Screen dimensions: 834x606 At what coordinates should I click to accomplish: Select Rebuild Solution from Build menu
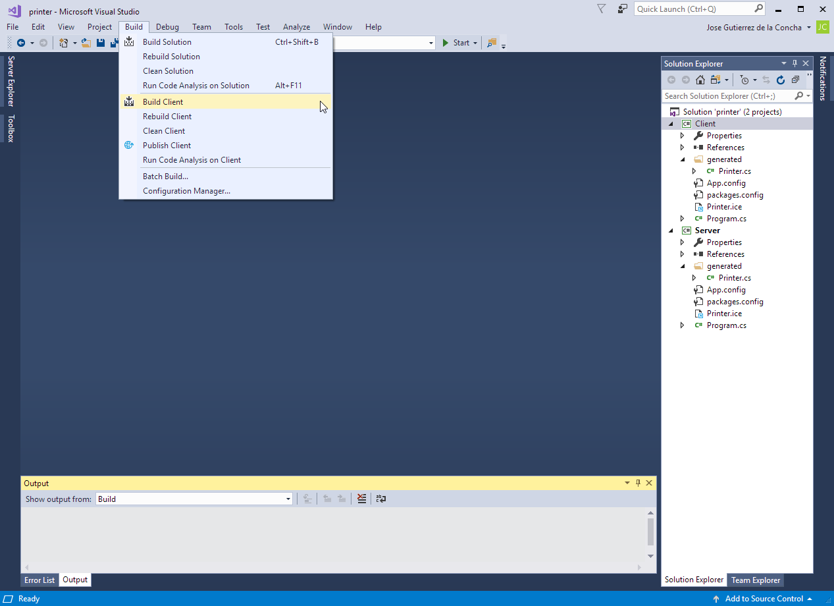[171, 57]
